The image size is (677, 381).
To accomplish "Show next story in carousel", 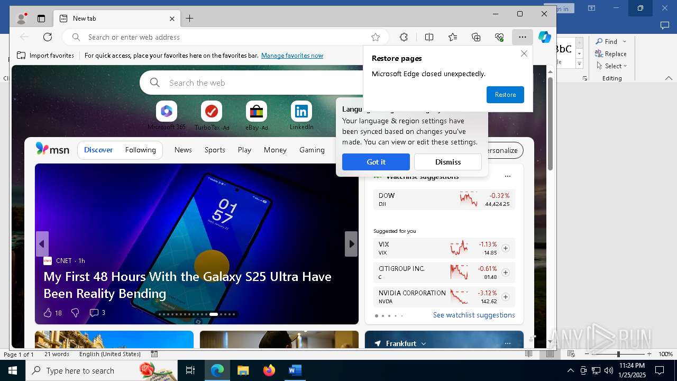I will (x=351, y=244).
